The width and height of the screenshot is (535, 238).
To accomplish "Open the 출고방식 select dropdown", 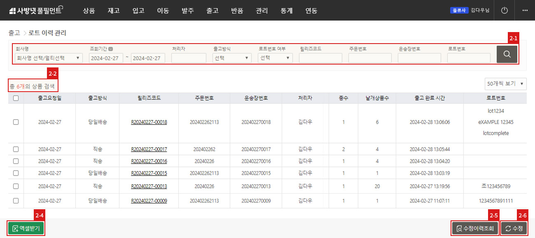I will pos(232,58).
